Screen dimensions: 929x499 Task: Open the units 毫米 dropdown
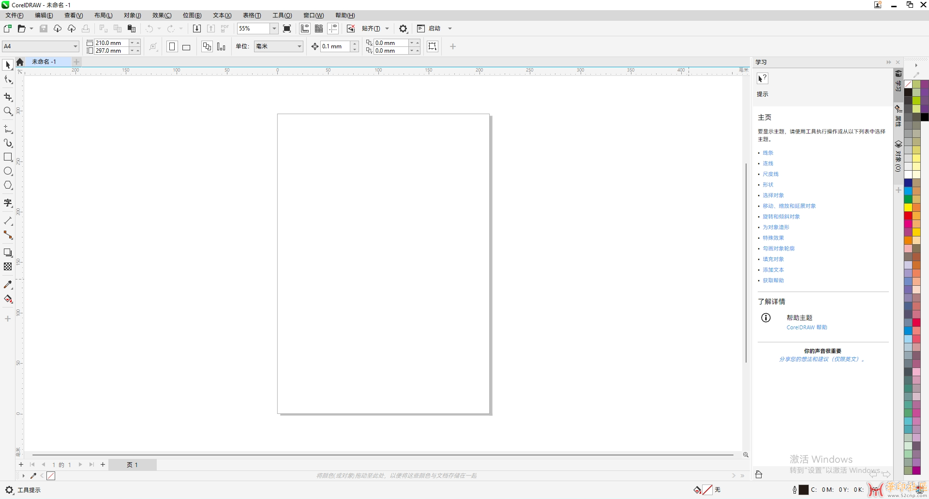(x=300, y=46)
